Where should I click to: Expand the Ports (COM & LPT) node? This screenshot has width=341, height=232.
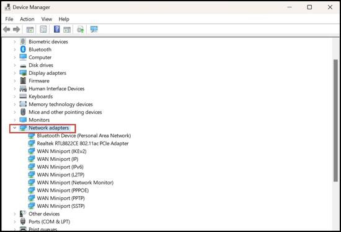tap(15, 221)
